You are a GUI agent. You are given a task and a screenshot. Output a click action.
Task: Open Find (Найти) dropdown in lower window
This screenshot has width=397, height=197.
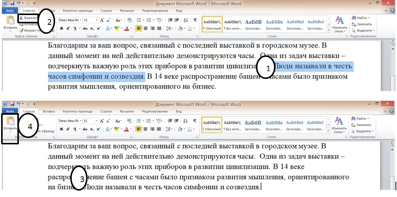click(368, 118)
